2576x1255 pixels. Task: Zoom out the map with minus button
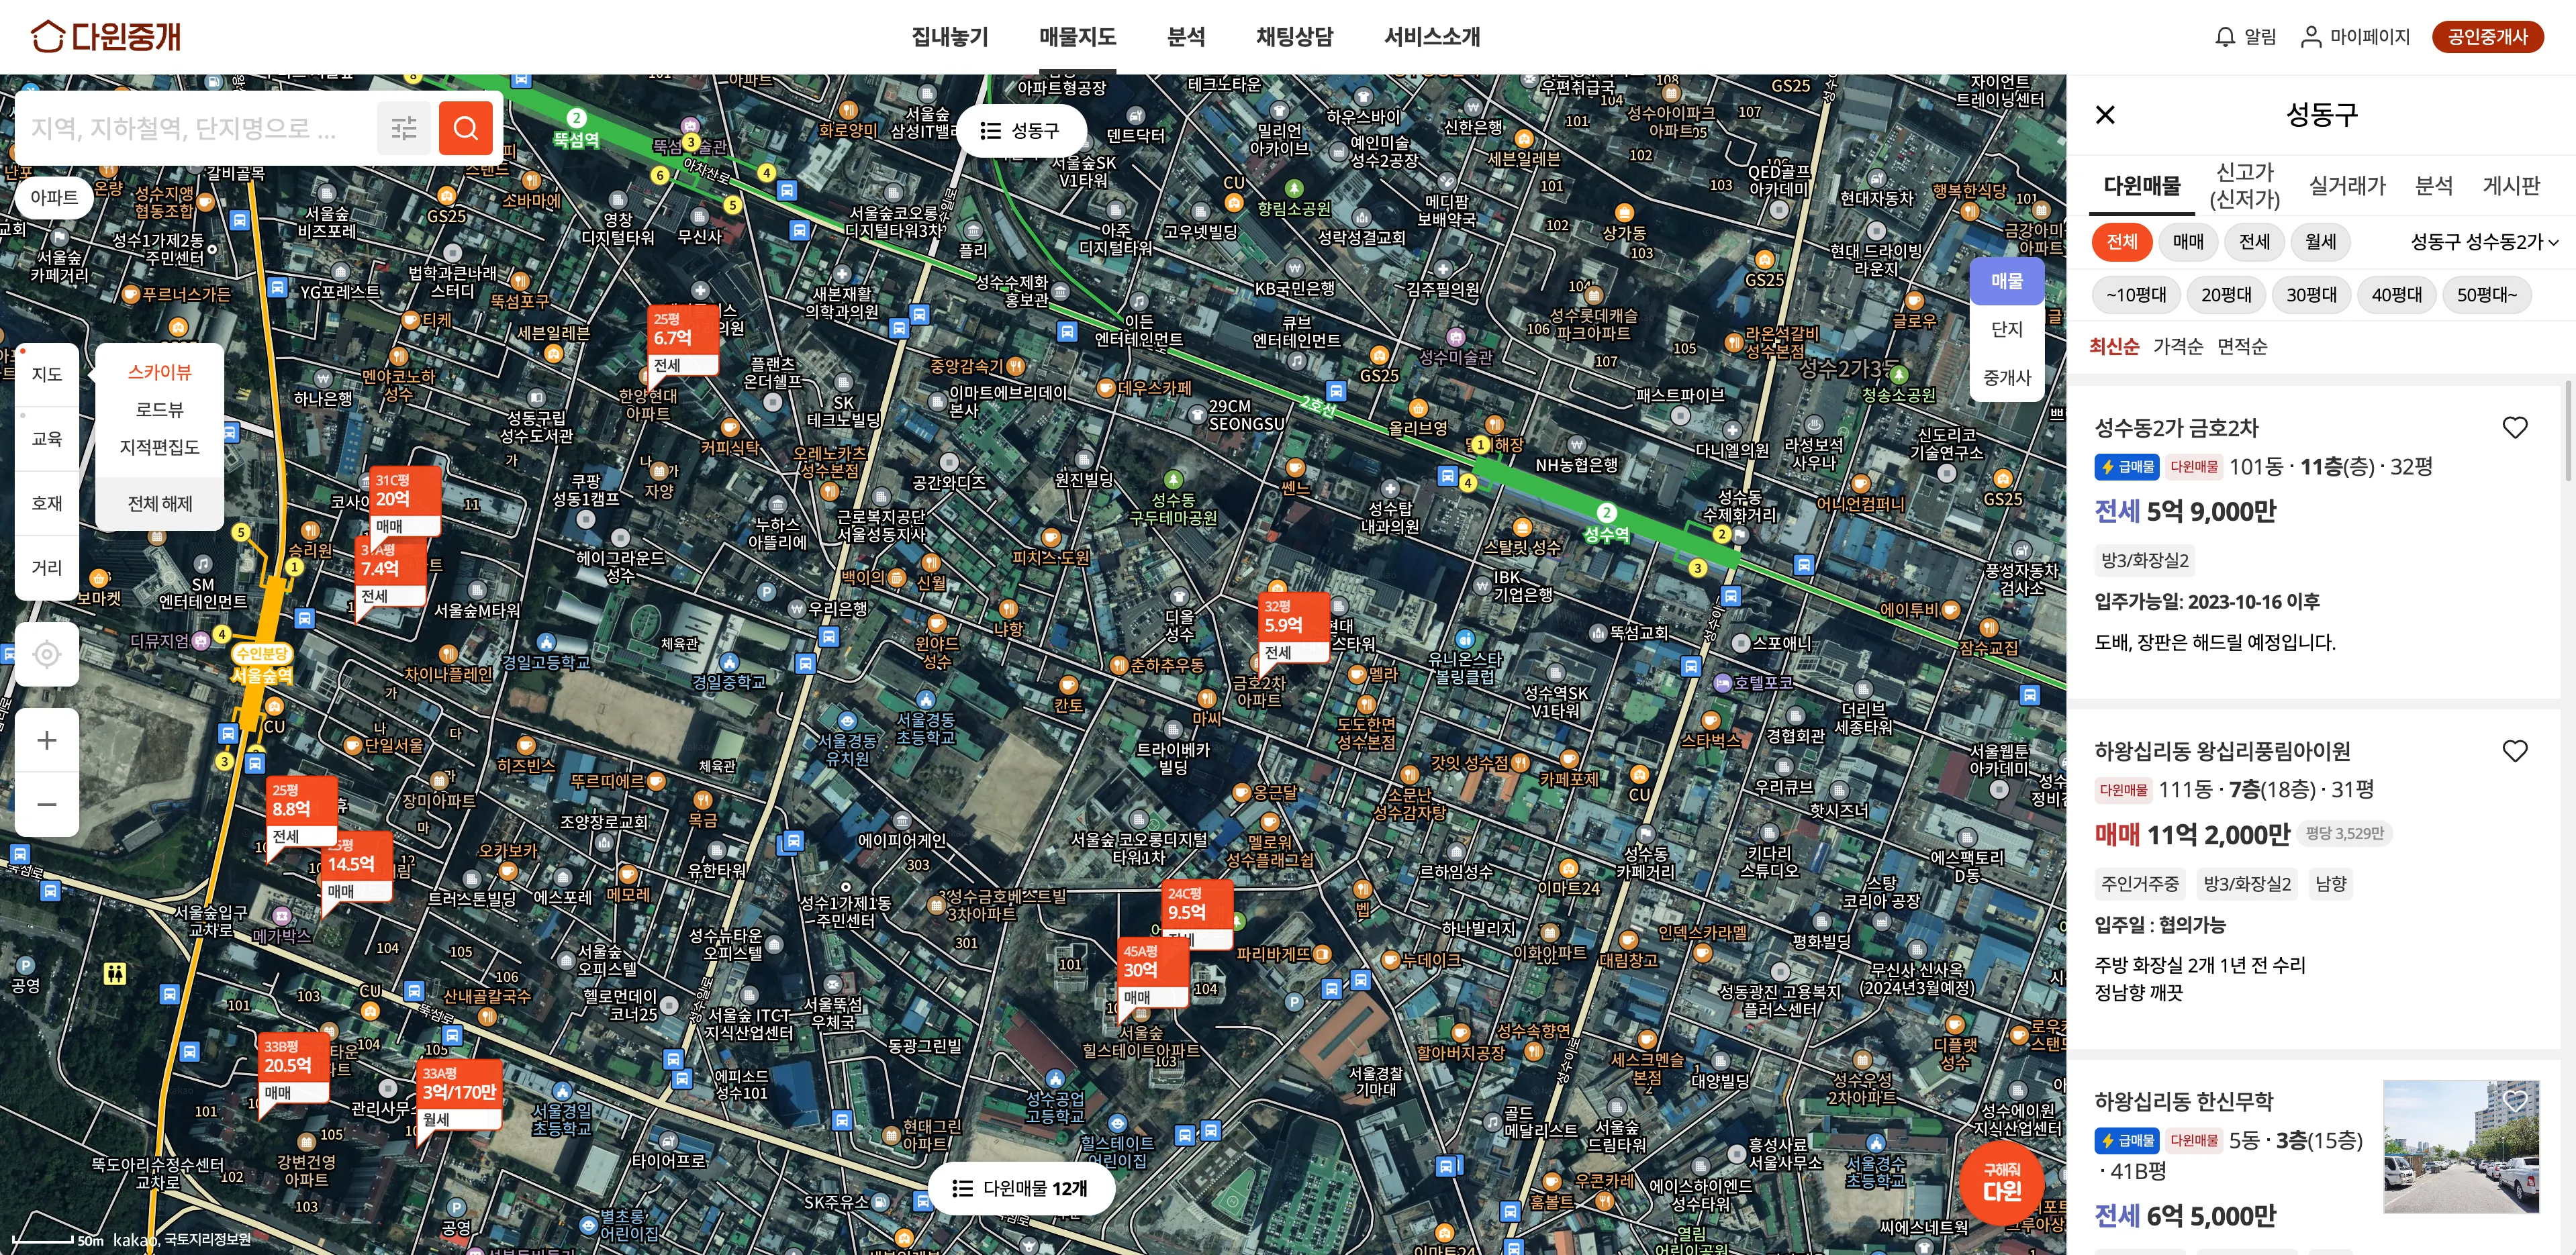pos(47,804)
